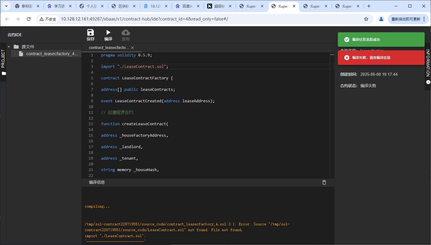
Task: Go forward in browser history
Action: [18, 19]
